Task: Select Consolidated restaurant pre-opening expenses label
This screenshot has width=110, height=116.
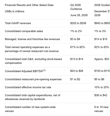Action: (33, 79)
